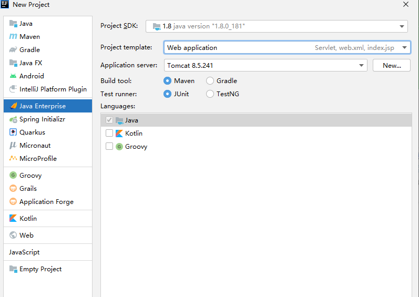Viewport: 419px width, 297px height.
Task: Select Application Forge project type label
Action: click(46, 202)
